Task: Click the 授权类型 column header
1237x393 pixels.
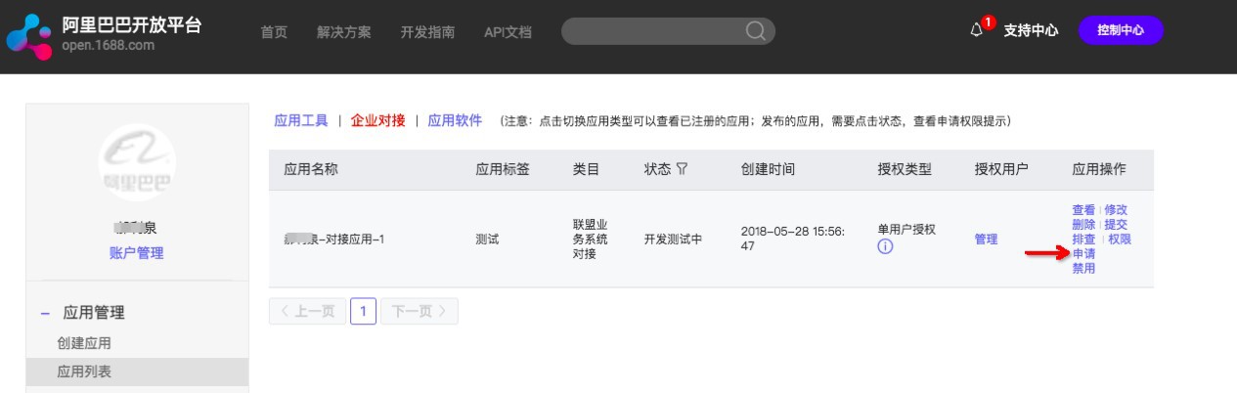Action: 905,169
